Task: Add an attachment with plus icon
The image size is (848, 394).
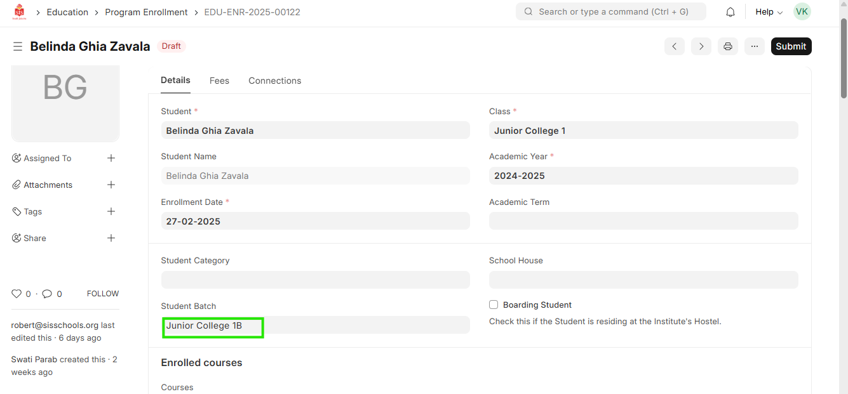Action: point(111,185)
